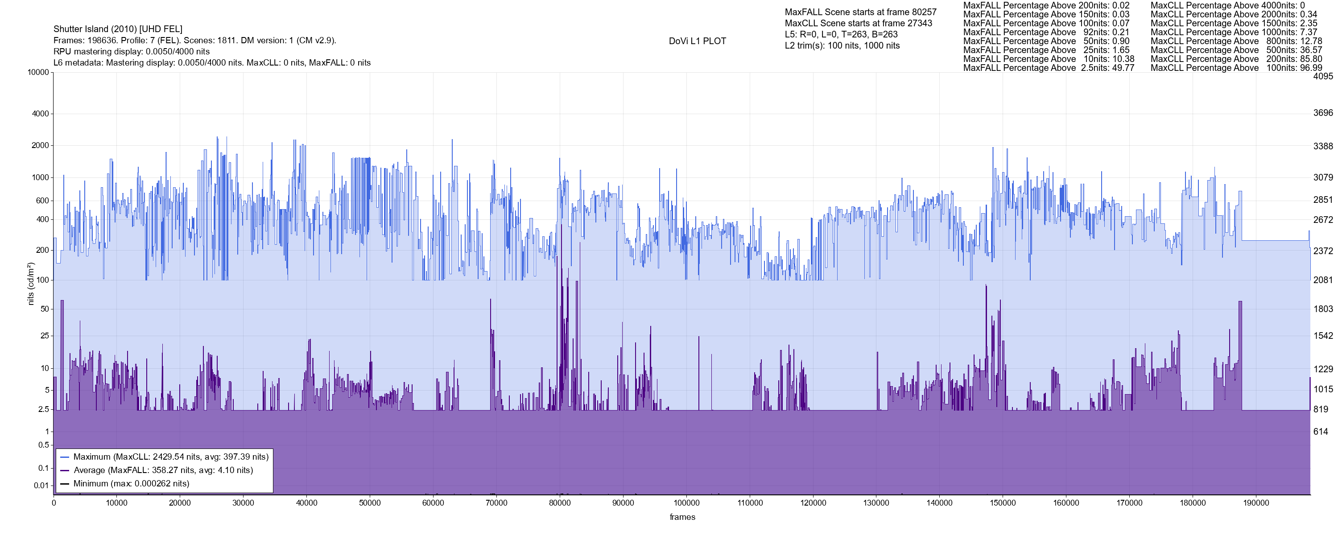Click the purple Average legend line swatch
Image resolution: width=1338 pixels, height=535 pixels.
(65, 471)
